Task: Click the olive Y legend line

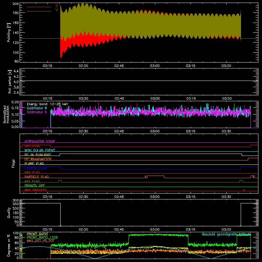Action: coord(39,11)
